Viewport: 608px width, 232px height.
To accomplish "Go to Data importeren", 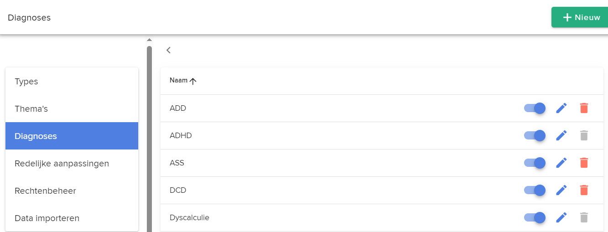I will pyautogui.click(x=72, y=218).
